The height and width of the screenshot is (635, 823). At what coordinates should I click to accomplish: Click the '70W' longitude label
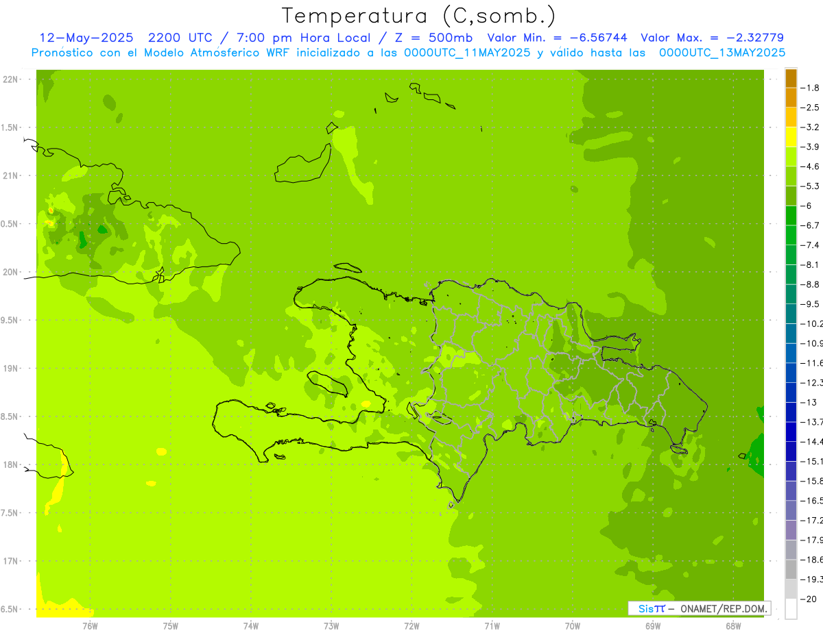[573, 626]
